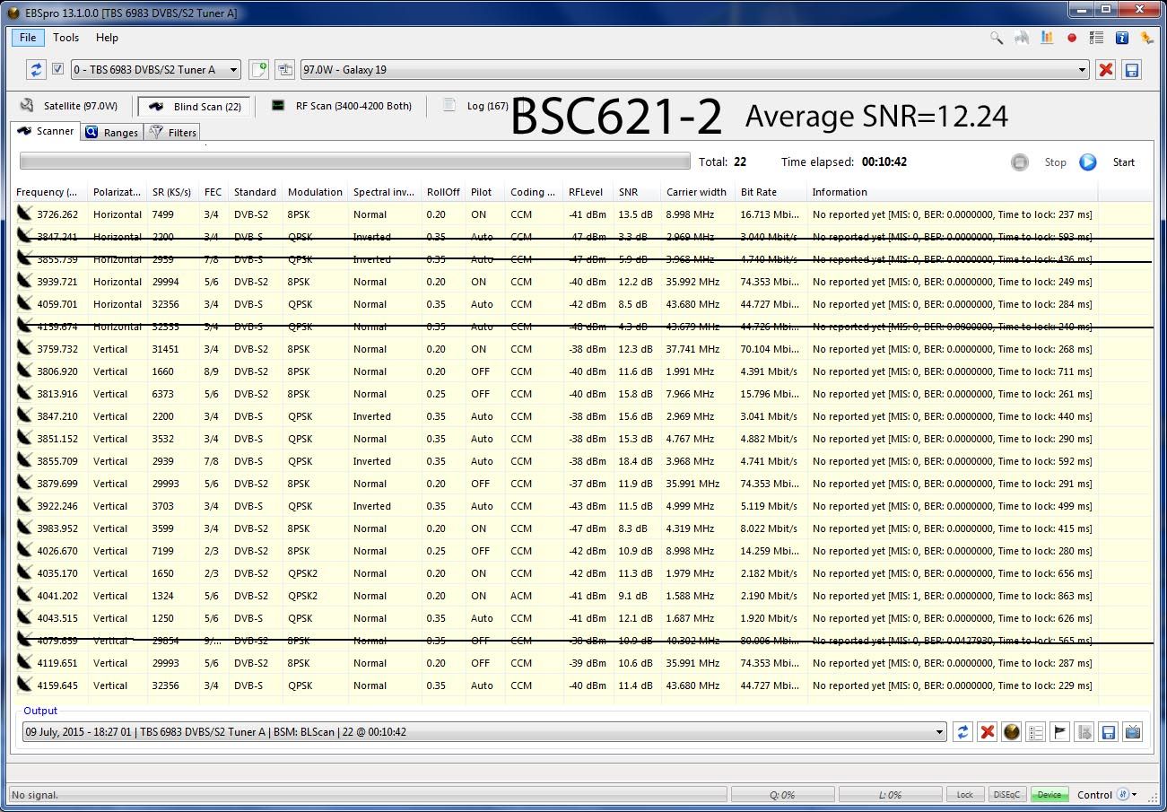1167x812 pixels.
Task: Click the Stop scan button
Action: (1040, 162)
